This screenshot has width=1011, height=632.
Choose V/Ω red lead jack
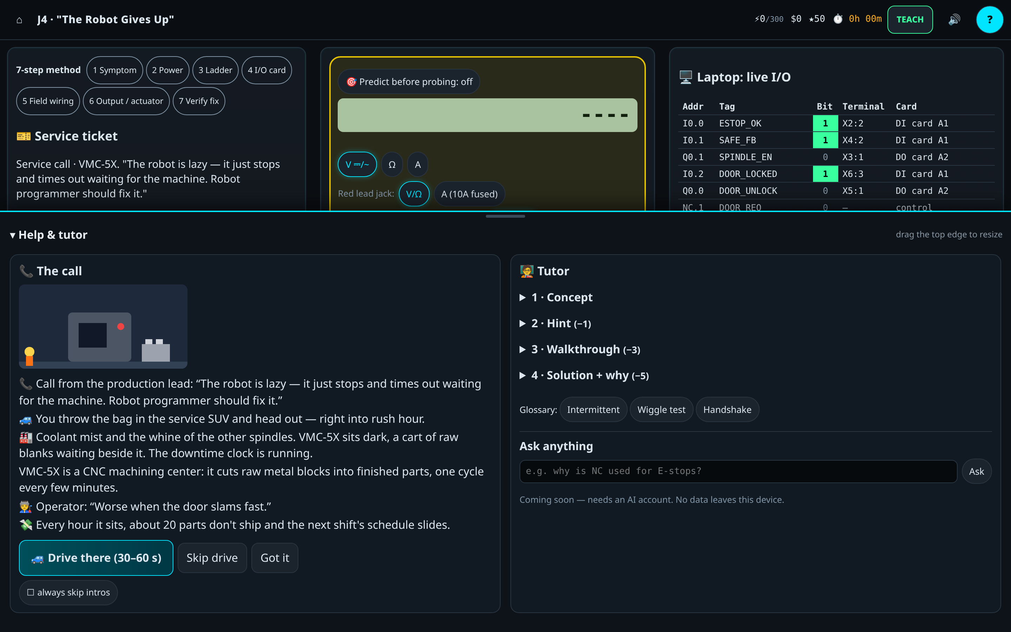pos(414,194)
